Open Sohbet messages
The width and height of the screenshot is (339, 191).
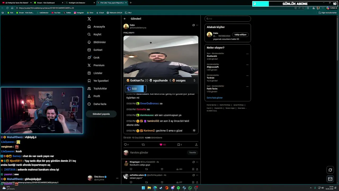click(x=95, y=50)
